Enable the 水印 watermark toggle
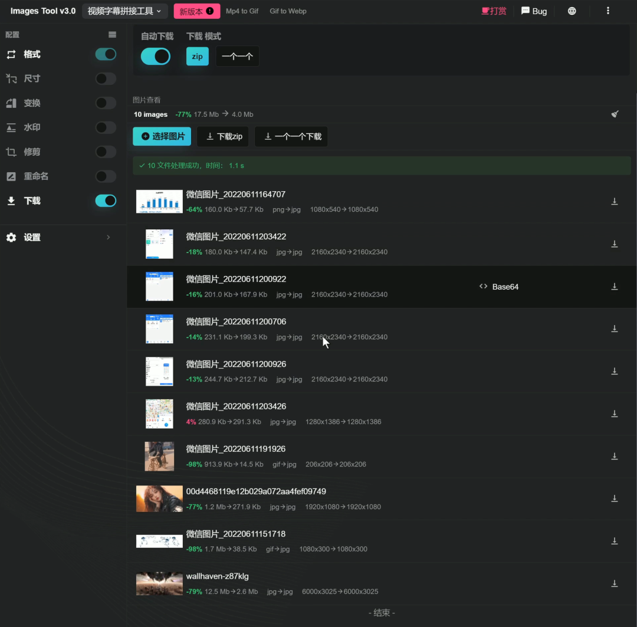 (106, 127)
